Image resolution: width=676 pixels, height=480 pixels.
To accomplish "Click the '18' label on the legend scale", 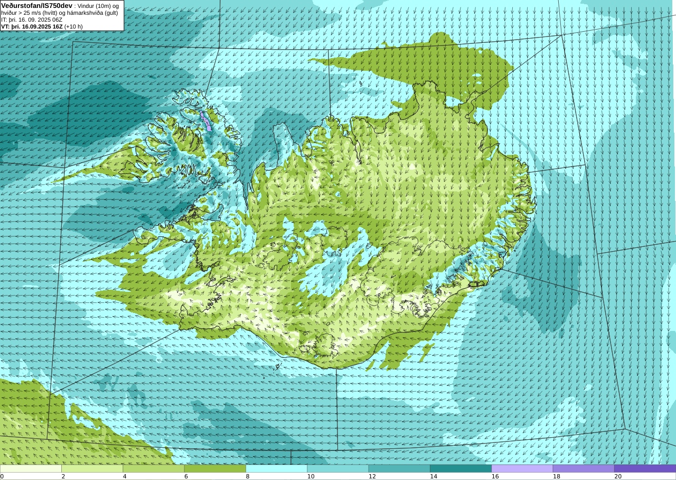I will pos(557,476).
